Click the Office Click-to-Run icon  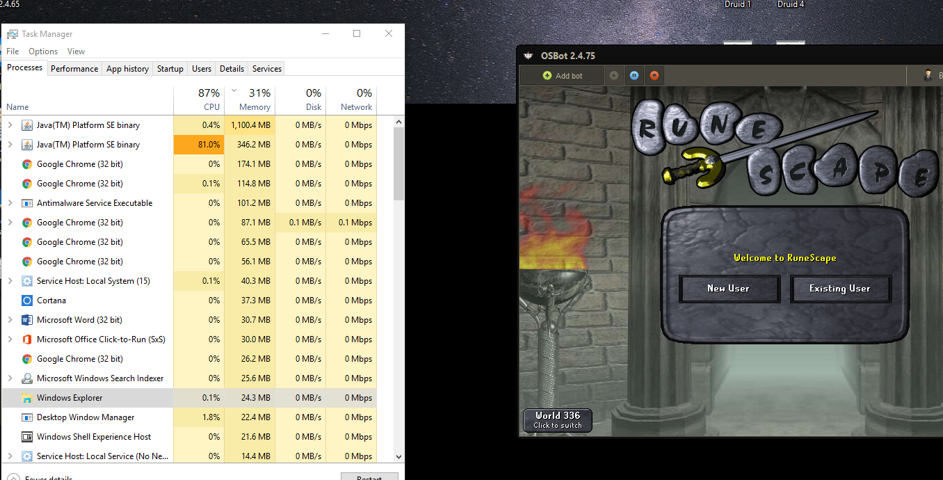(x=27, y=339)
